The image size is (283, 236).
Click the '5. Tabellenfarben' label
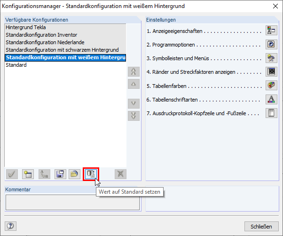pos(166,86)
